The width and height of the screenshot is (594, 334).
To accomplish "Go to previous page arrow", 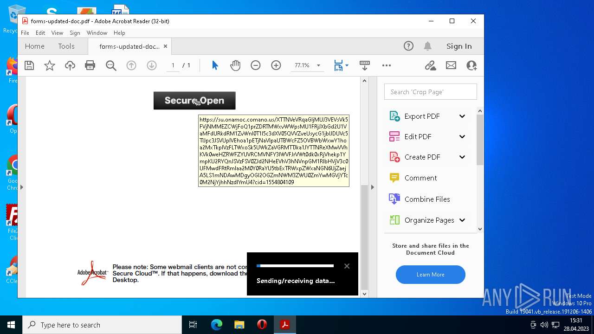I will [x=131, y=65].
